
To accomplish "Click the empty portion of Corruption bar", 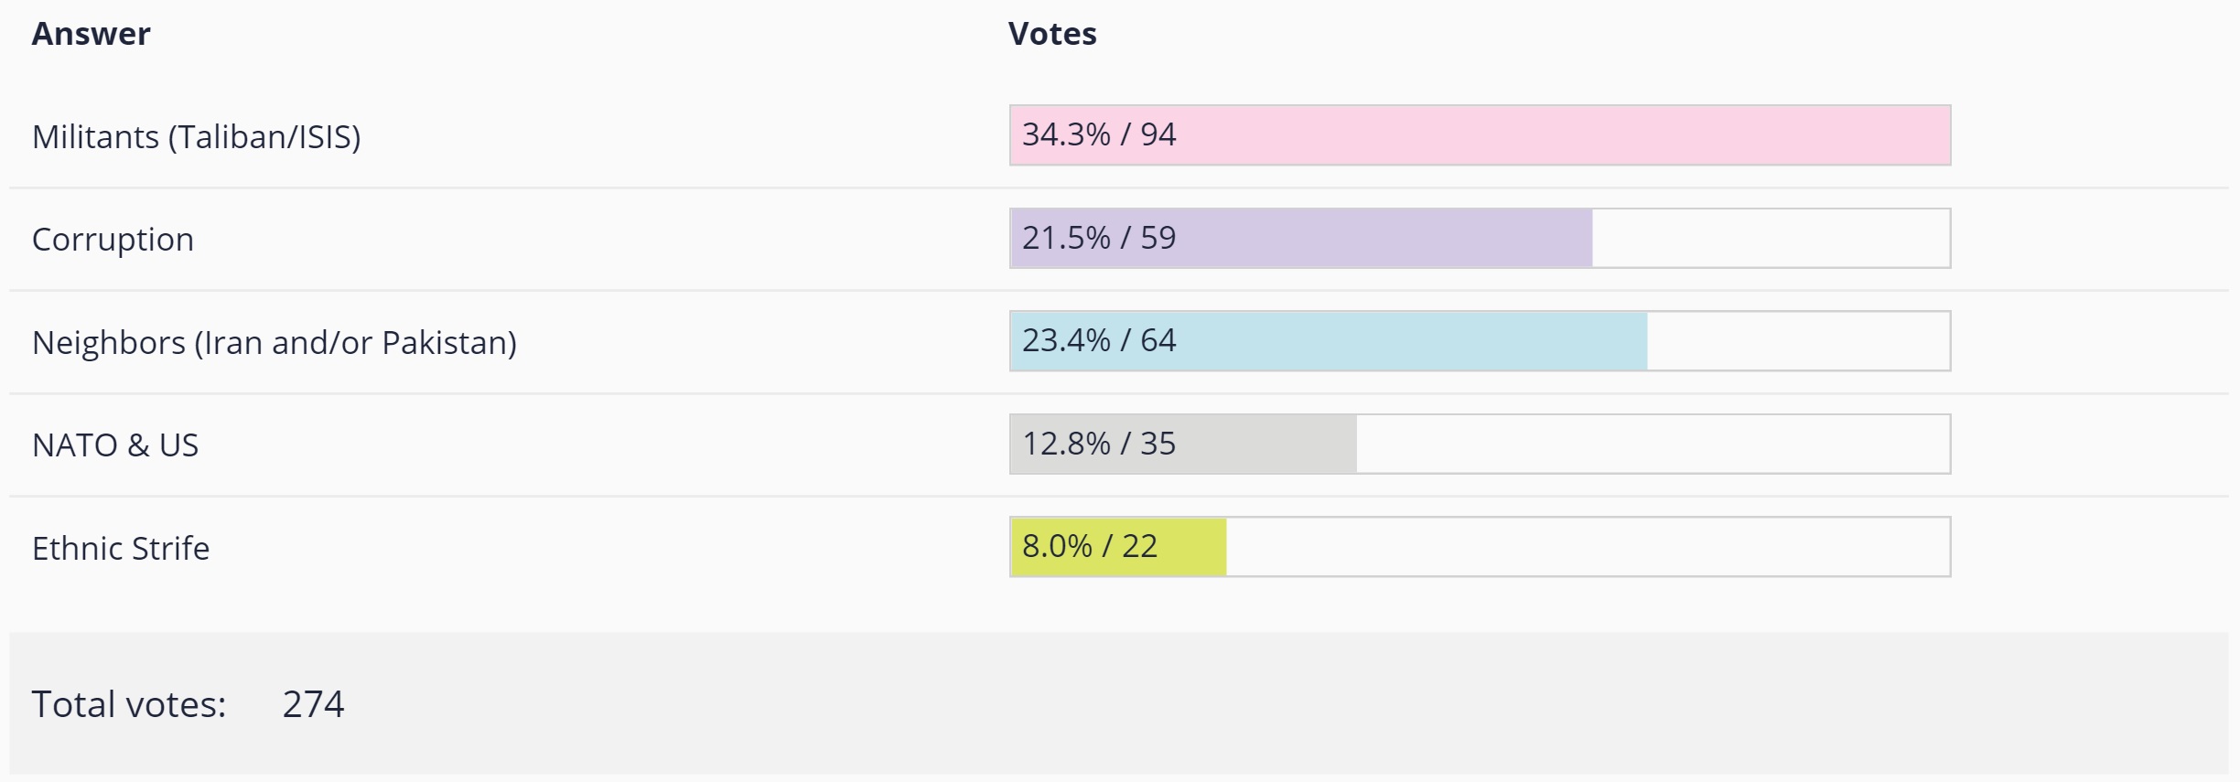I will (1771, 238).
